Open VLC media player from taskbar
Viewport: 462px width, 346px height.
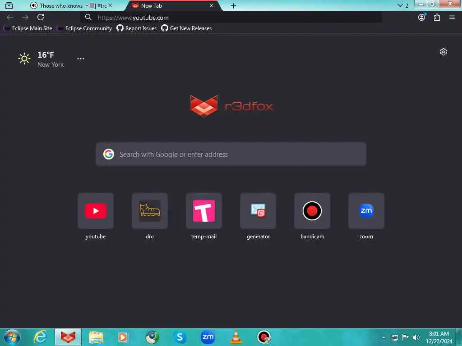(236, 337)
